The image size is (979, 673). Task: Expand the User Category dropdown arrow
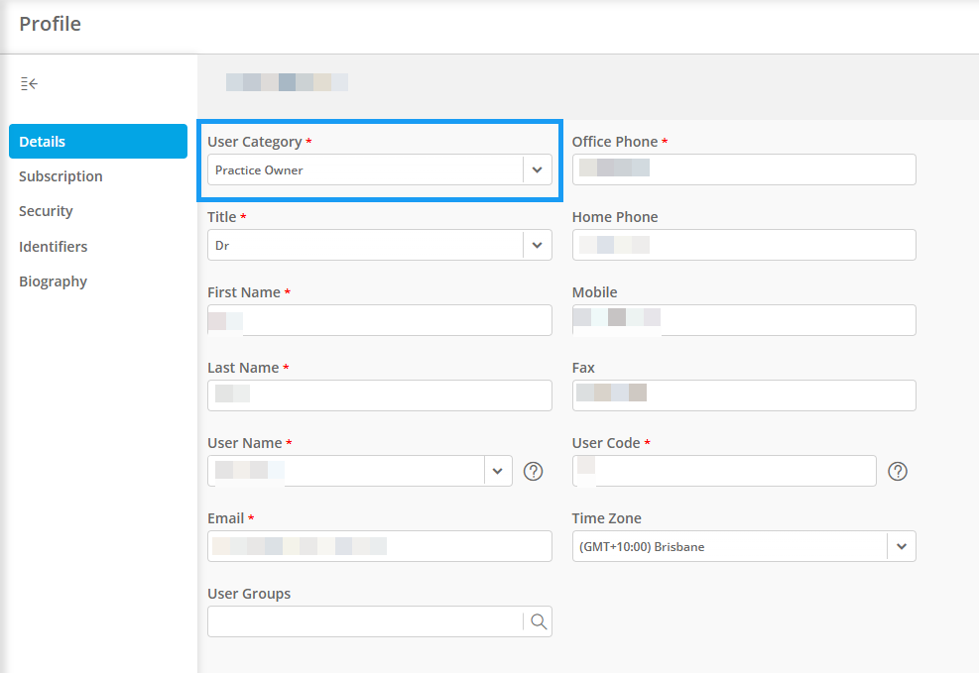(537, 169)
